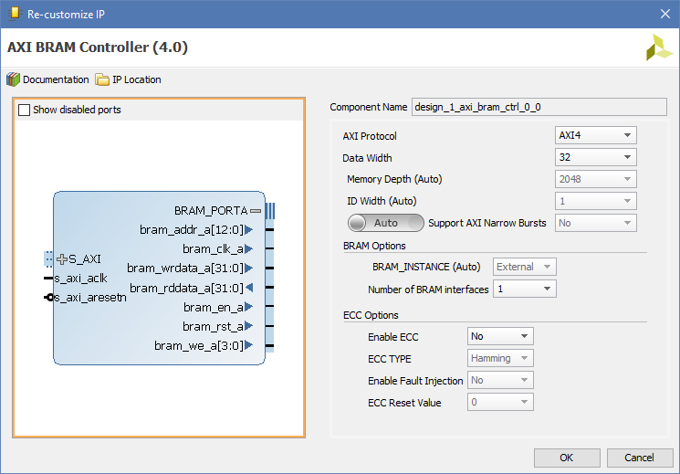Viewport: 680px width, 474px height.
Task: Open the Documentation book icon
Action: click(x=13, y=79)
